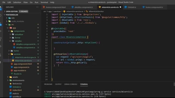This screenshot has height=98, width=175.
Task: Open the Help menu
Action: (x=52, y=2)
